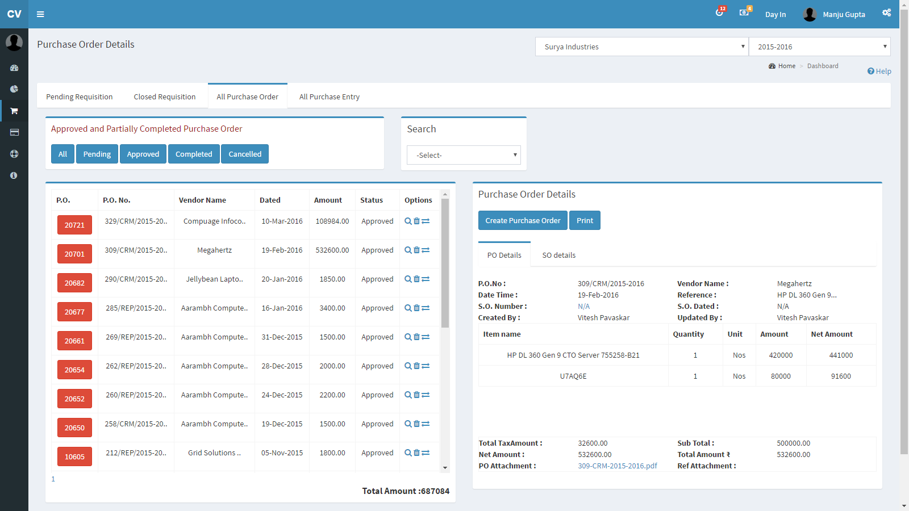Select the amount 532600.00 in Megahertz row
909x511 pixels.
(x=332, y=250)
